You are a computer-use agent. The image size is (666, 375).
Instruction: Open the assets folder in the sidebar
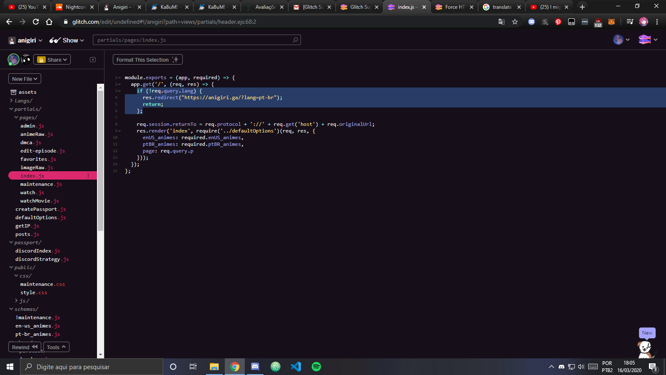[24, 92]
